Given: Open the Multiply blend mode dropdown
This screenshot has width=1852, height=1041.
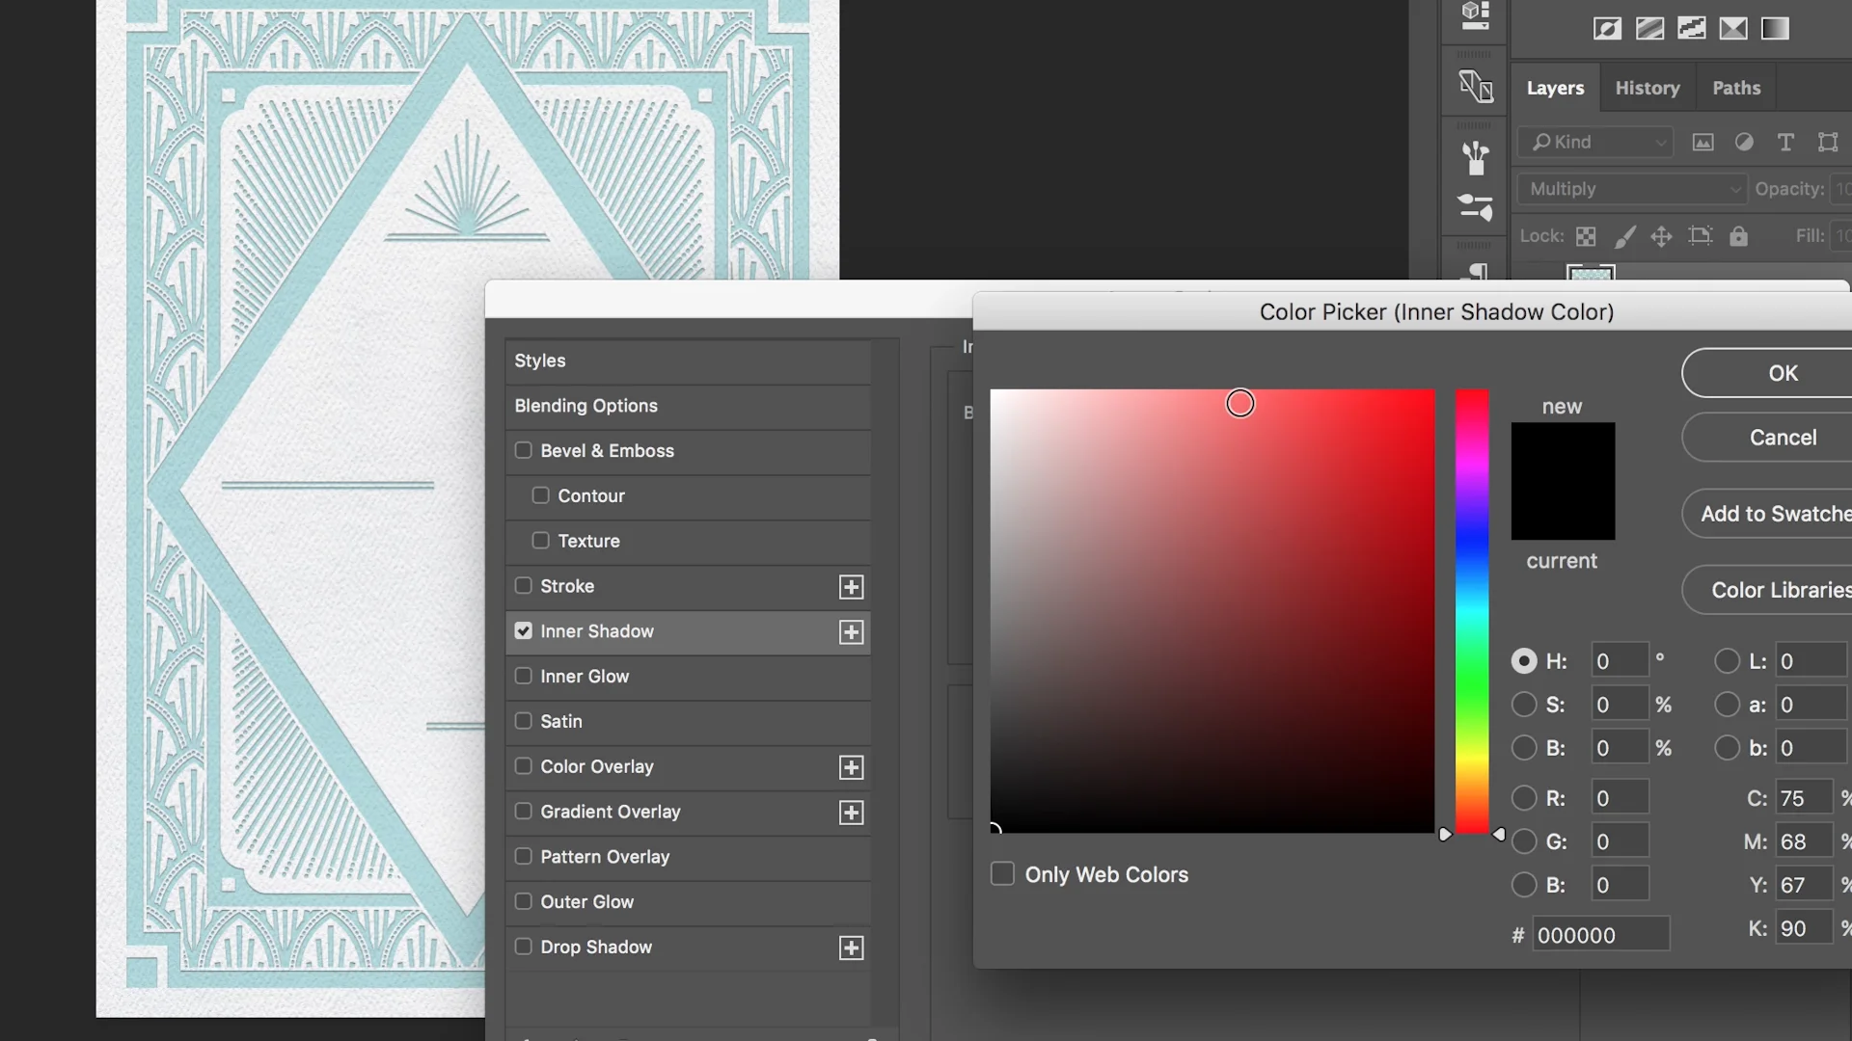Looking at the screenshot, I should (x=1632, y=189).
